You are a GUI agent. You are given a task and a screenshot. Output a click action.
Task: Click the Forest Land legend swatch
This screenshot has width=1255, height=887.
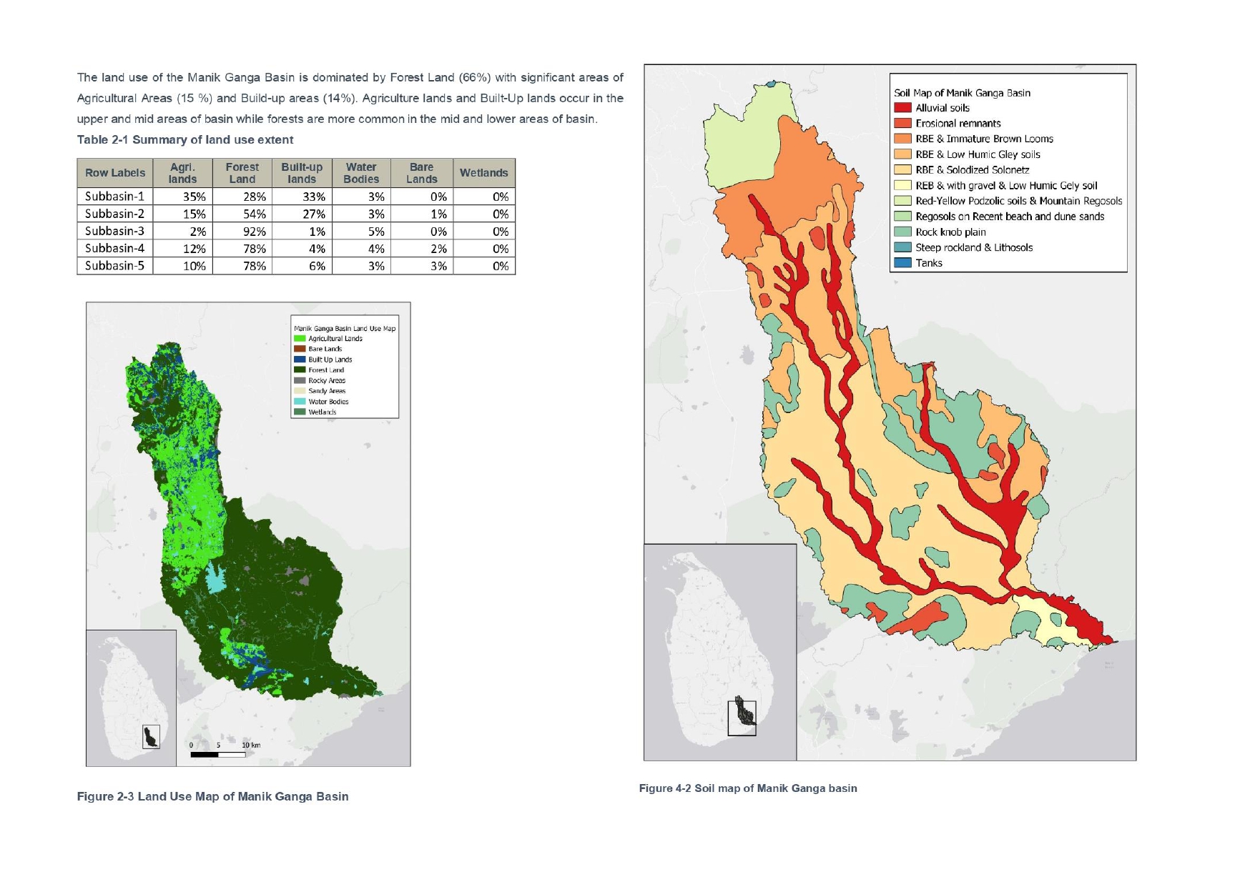[x=300, y=370]
